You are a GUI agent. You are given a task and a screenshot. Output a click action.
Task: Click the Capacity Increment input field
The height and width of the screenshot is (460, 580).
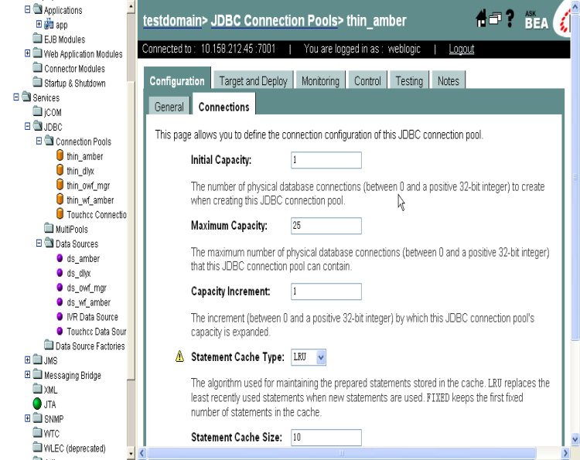pos(326,291)
